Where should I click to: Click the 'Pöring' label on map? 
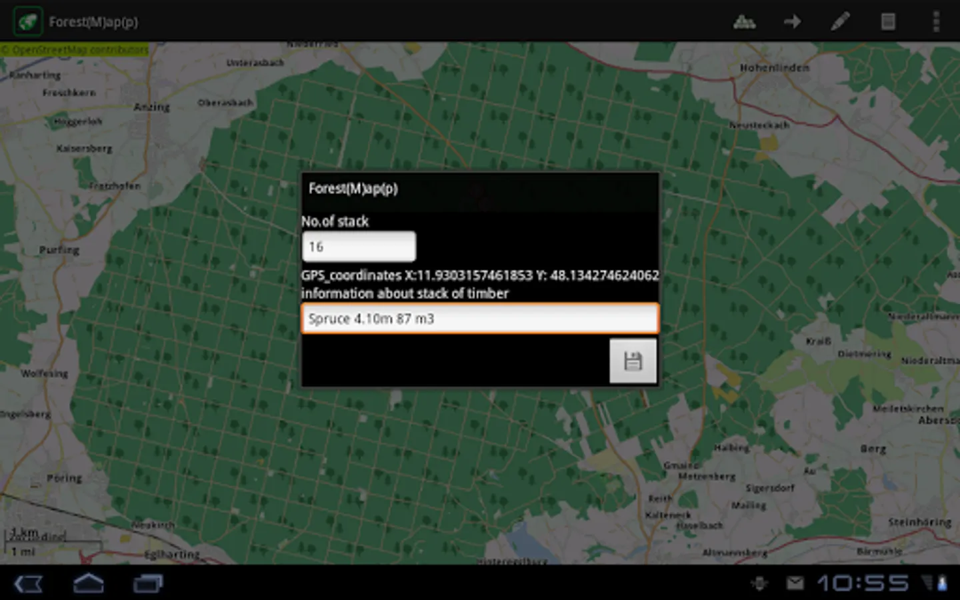pyautogui.click(x=65, y=478)
